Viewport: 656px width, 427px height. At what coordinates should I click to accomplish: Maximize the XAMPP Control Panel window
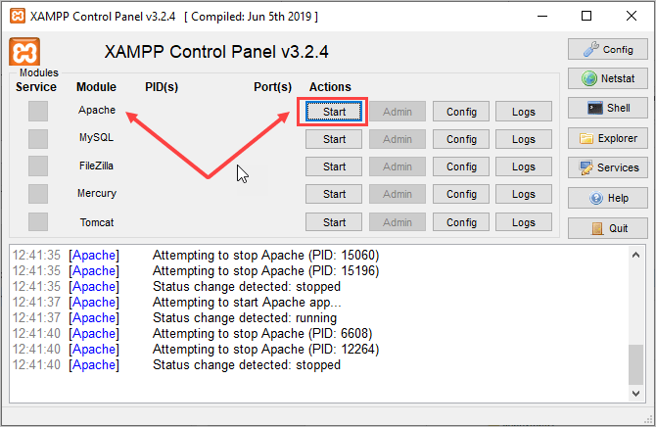pos(586,17)
